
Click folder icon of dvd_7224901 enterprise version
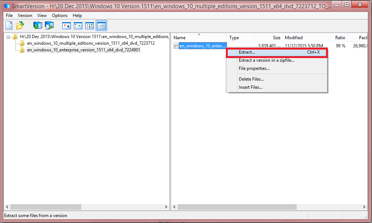point(22,50)
